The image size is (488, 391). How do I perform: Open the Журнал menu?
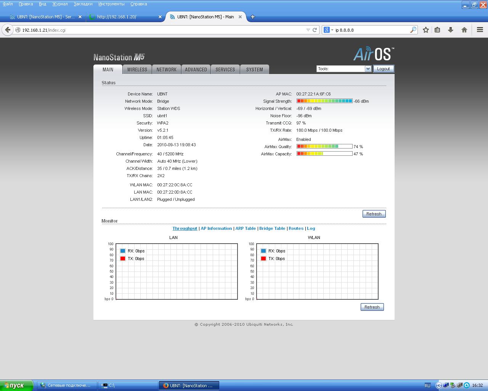(60, 4)
